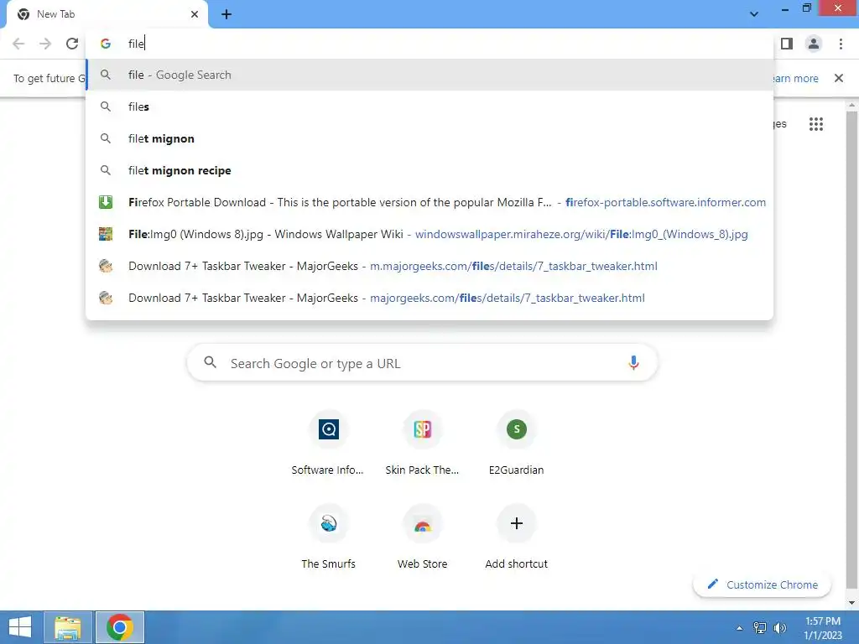This screenshot has height=644, width=859.
Task: Open m.majorgeeks.com Taskbar Tweaker suggestion
Action: [x=429, y=266]
